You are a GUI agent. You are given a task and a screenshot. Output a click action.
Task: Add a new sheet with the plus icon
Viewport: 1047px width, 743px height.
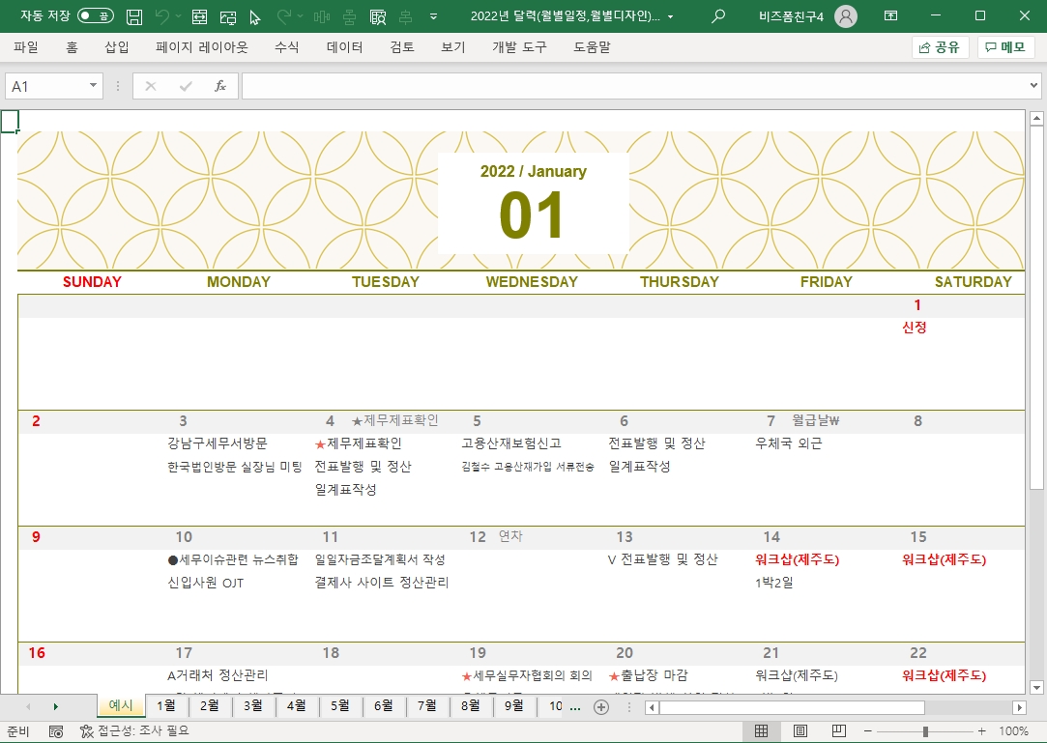pyautogui.click(x=601, y=706)
